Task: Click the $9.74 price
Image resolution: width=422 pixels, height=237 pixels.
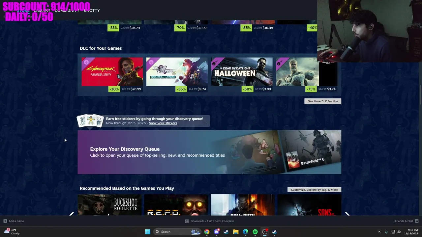Action: coord(202,89)
